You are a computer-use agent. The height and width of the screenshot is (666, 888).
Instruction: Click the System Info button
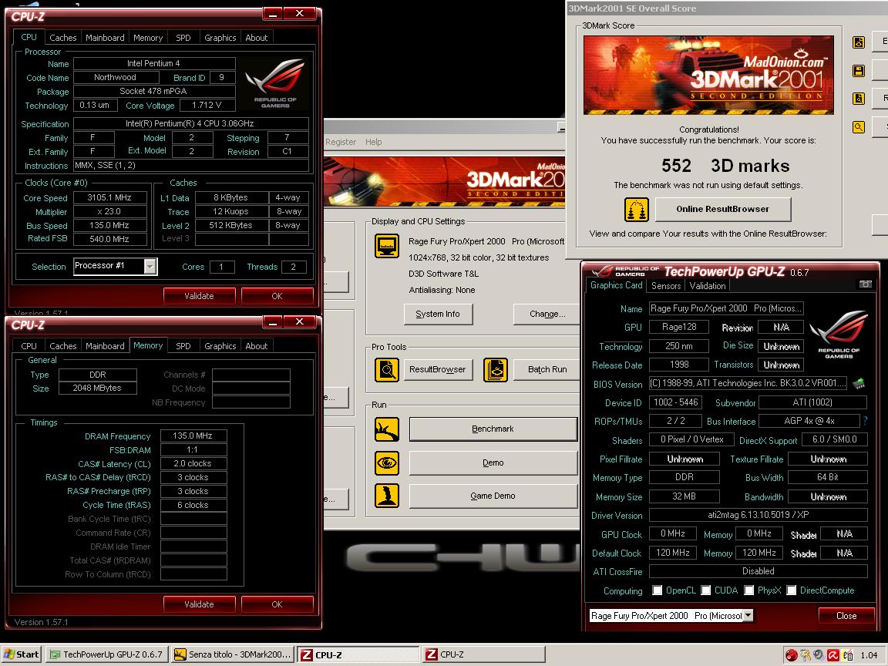click(438, 314)
